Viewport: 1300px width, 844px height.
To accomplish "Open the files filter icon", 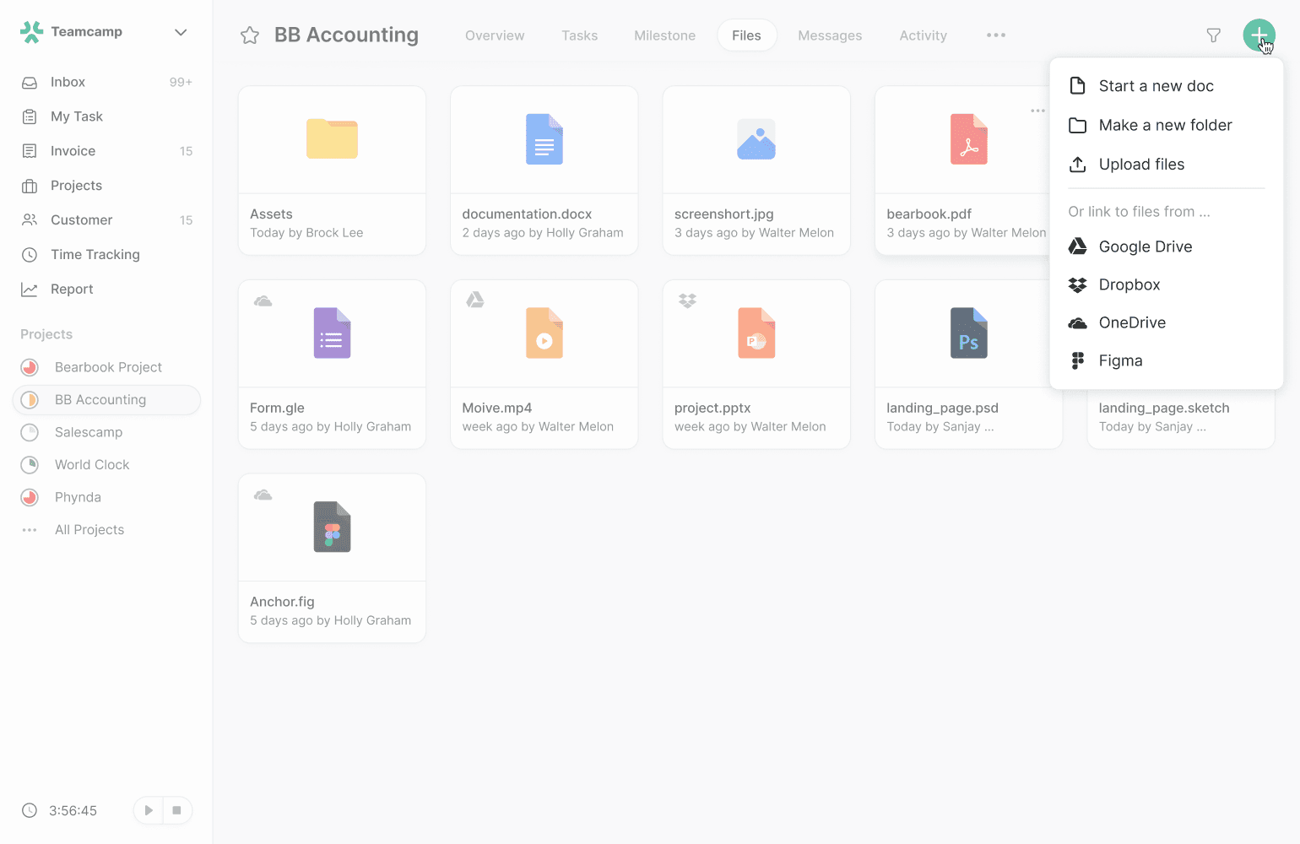I will click(1213, 35).
